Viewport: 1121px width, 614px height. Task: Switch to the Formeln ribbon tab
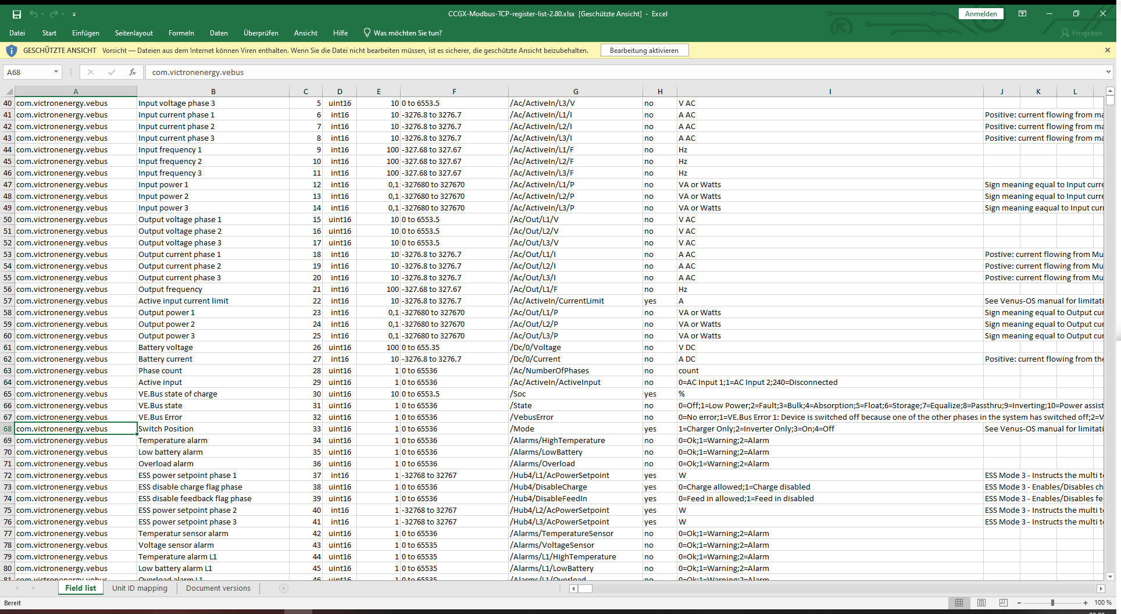pos(181,33)
